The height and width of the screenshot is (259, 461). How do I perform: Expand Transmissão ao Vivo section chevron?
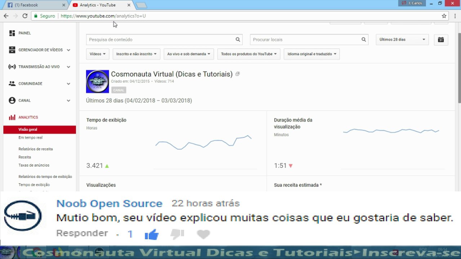pyautogui.click(x=68, y=67)
